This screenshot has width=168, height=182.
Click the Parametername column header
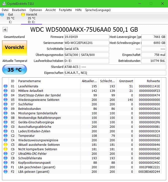click(x=48, y=81)
